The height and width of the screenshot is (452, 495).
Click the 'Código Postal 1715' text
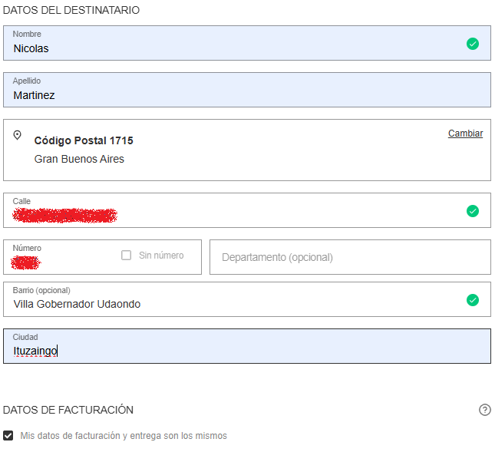(x=84, y=140)
